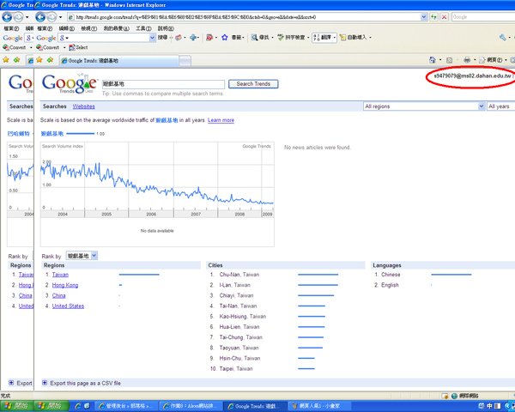Open the Help menu

coord(166,28)
